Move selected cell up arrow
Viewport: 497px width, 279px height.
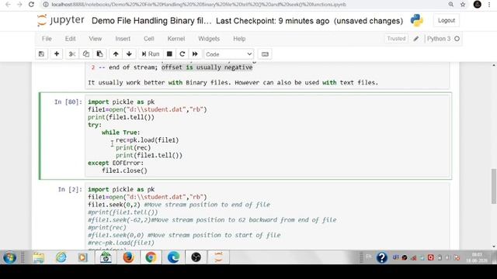[116, 54]
